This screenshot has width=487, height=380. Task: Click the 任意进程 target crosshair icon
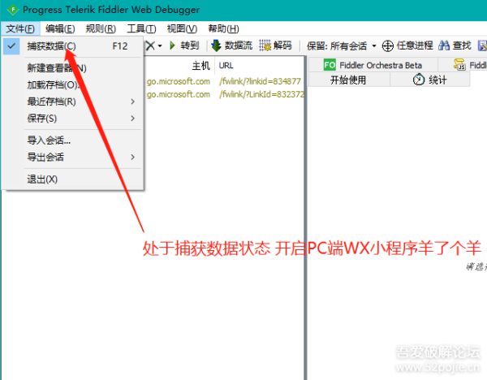[388, 46]
